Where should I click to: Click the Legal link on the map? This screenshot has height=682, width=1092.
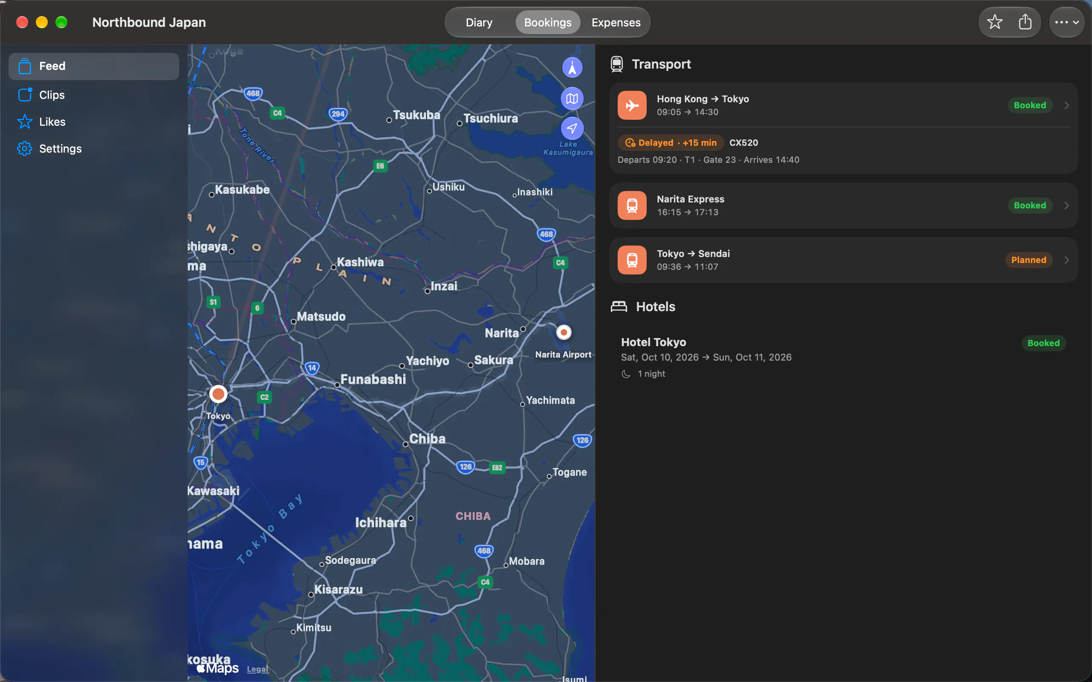tap(258, 669)
